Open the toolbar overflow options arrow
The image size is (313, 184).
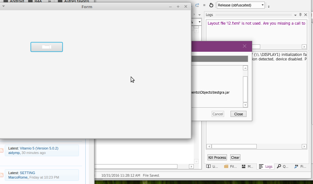269,6
